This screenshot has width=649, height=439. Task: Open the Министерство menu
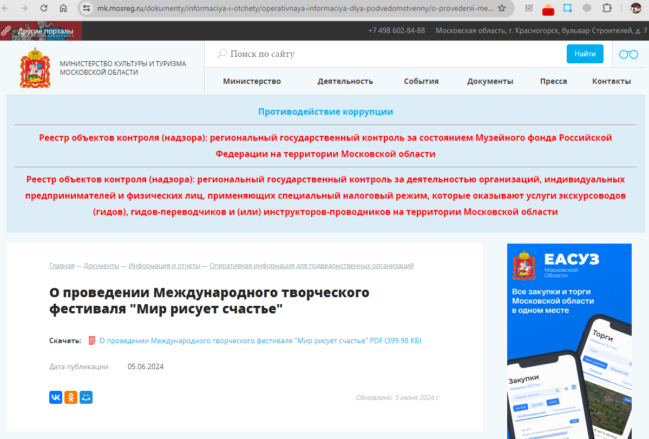(252, 81)
